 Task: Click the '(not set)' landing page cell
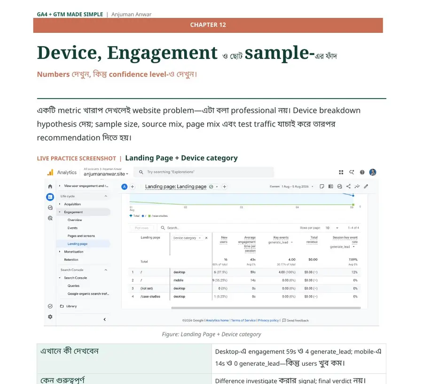(147, 289)
